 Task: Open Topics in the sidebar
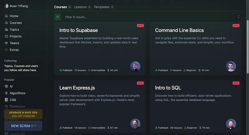coord(12,30)
